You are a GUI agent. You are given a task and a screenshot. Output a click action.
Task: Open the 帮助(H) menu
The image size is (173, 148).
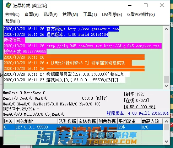click(x=12, y=21)
